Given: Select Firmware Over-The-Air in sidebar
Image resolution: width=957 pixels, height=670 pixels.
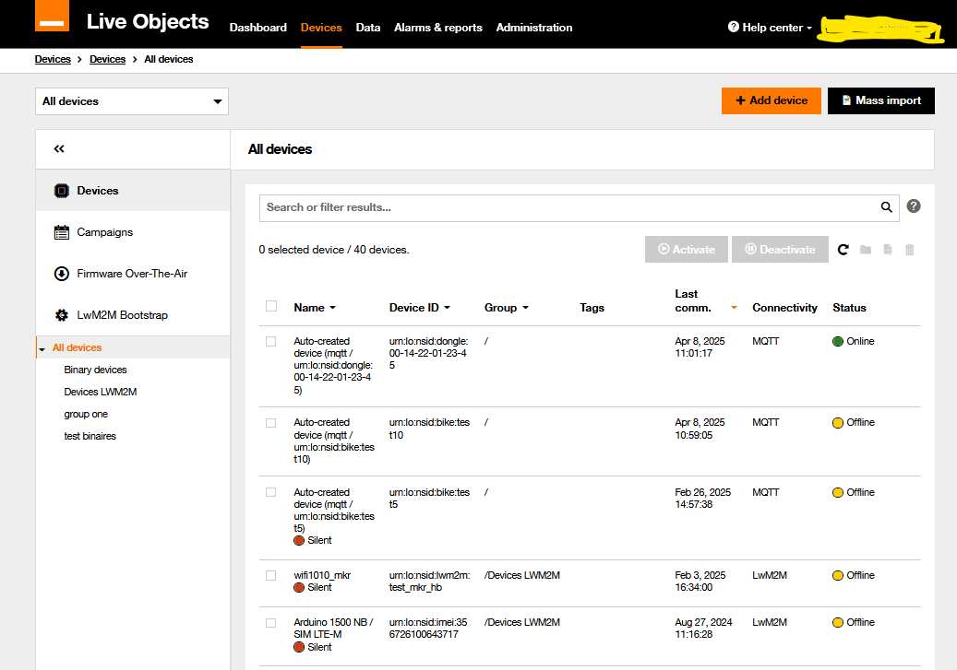Looking at the screenshot, I should point(133,274).
